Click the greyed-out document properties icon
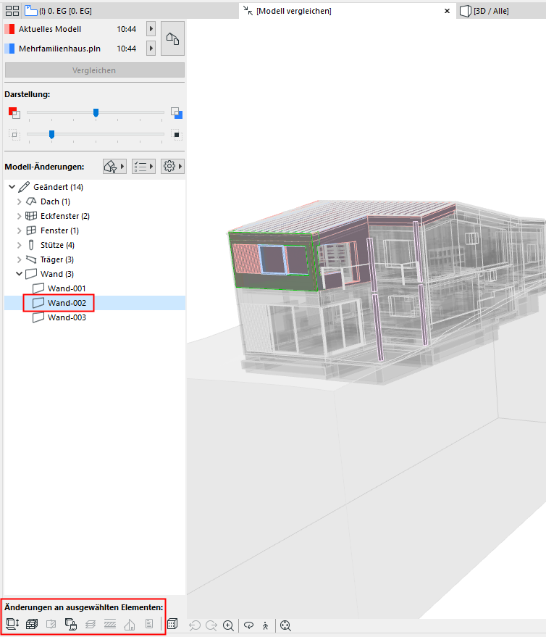 149,624
